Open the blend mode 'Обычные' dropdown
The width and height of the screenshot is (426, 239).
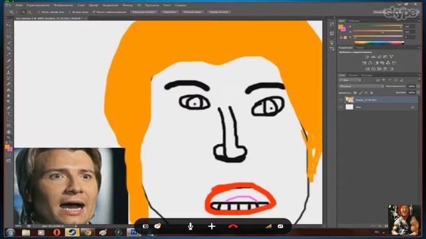[361, 86]
